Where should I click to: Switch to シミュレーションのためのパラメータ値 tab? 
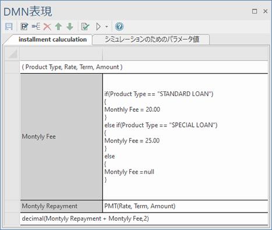[x=152, y=40]
